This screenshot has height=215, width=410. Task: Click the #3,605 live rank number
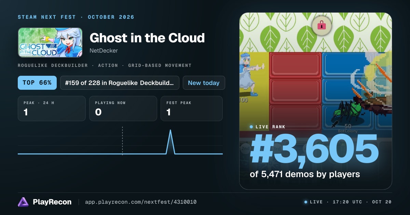coord(314,149)
